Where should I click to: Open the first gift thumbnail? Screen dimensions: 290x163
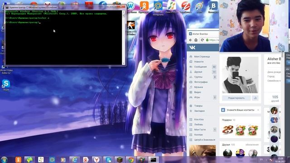point(227,130)
